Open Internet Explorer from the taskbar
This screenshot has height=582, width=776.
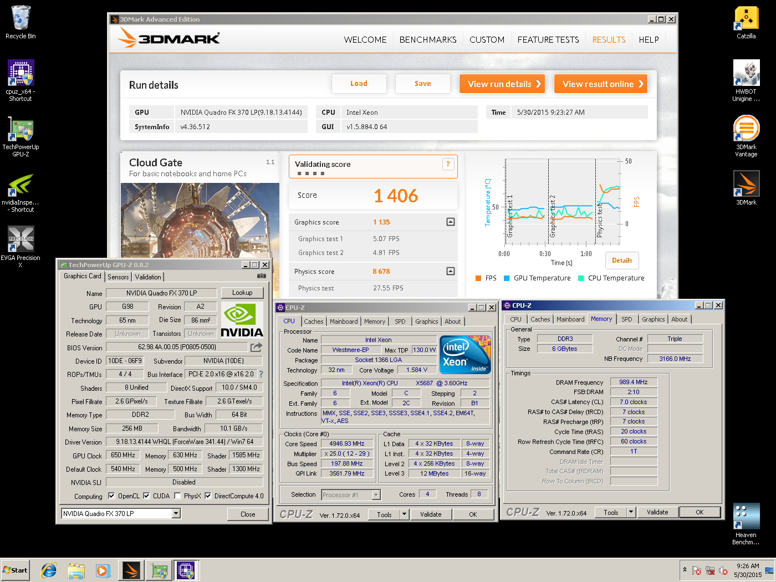pyautogui.click(x=49, y=570)
